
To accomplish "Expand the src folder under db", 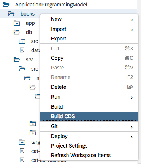I will [x=22, y=42].
